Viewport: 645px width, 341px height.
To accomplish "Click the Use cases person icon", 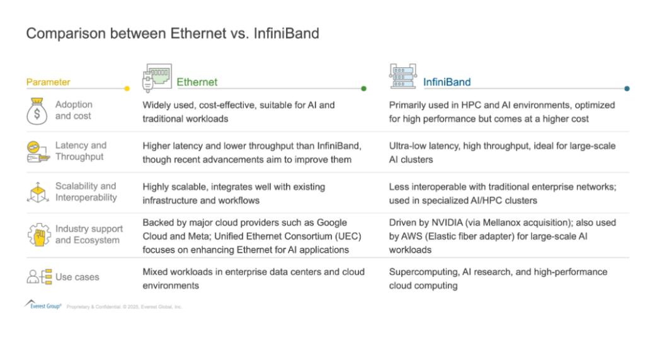I will [x=38, y=276].
